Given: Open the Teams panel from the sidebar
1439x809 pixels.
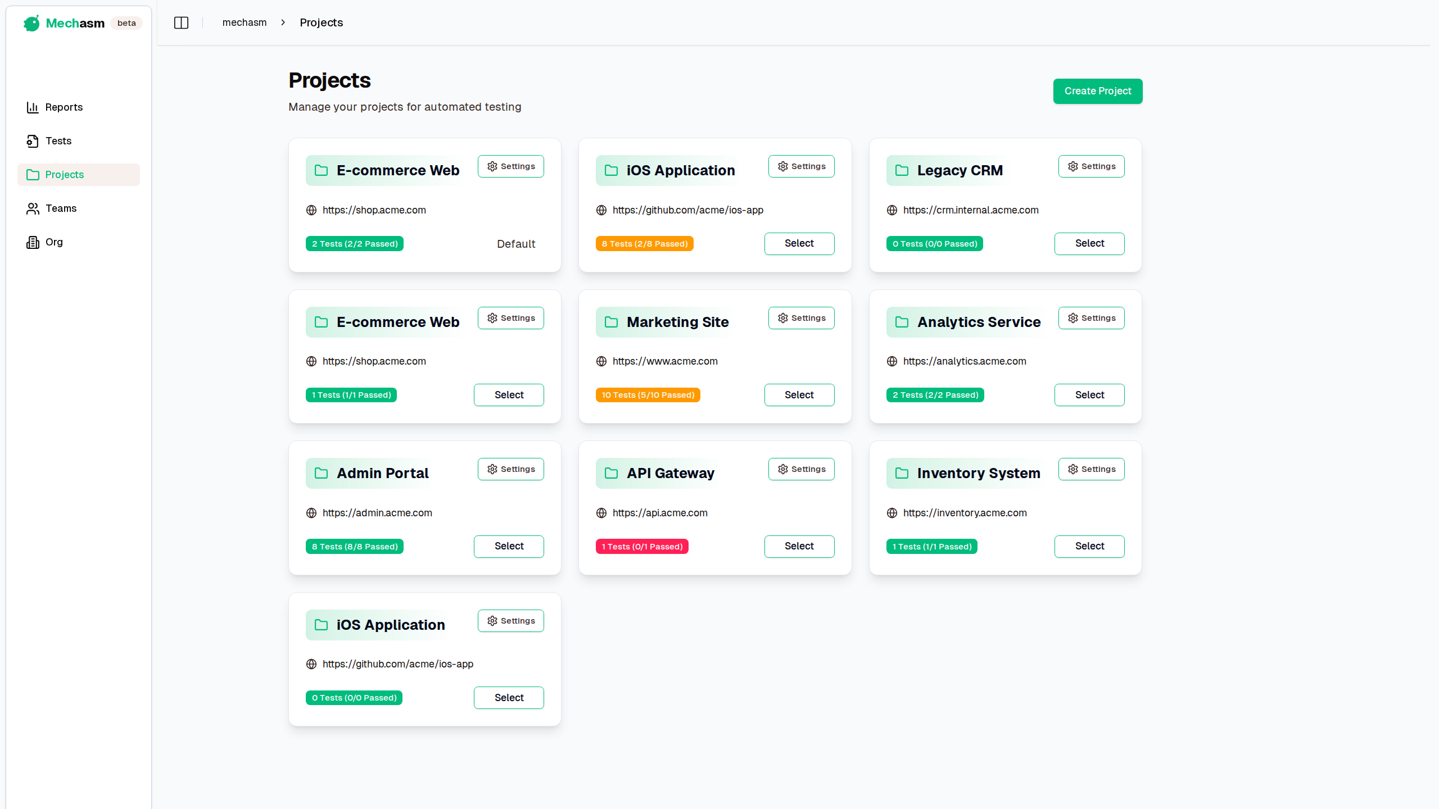Looking at the screenshot, I should click(x=60, y=208).
